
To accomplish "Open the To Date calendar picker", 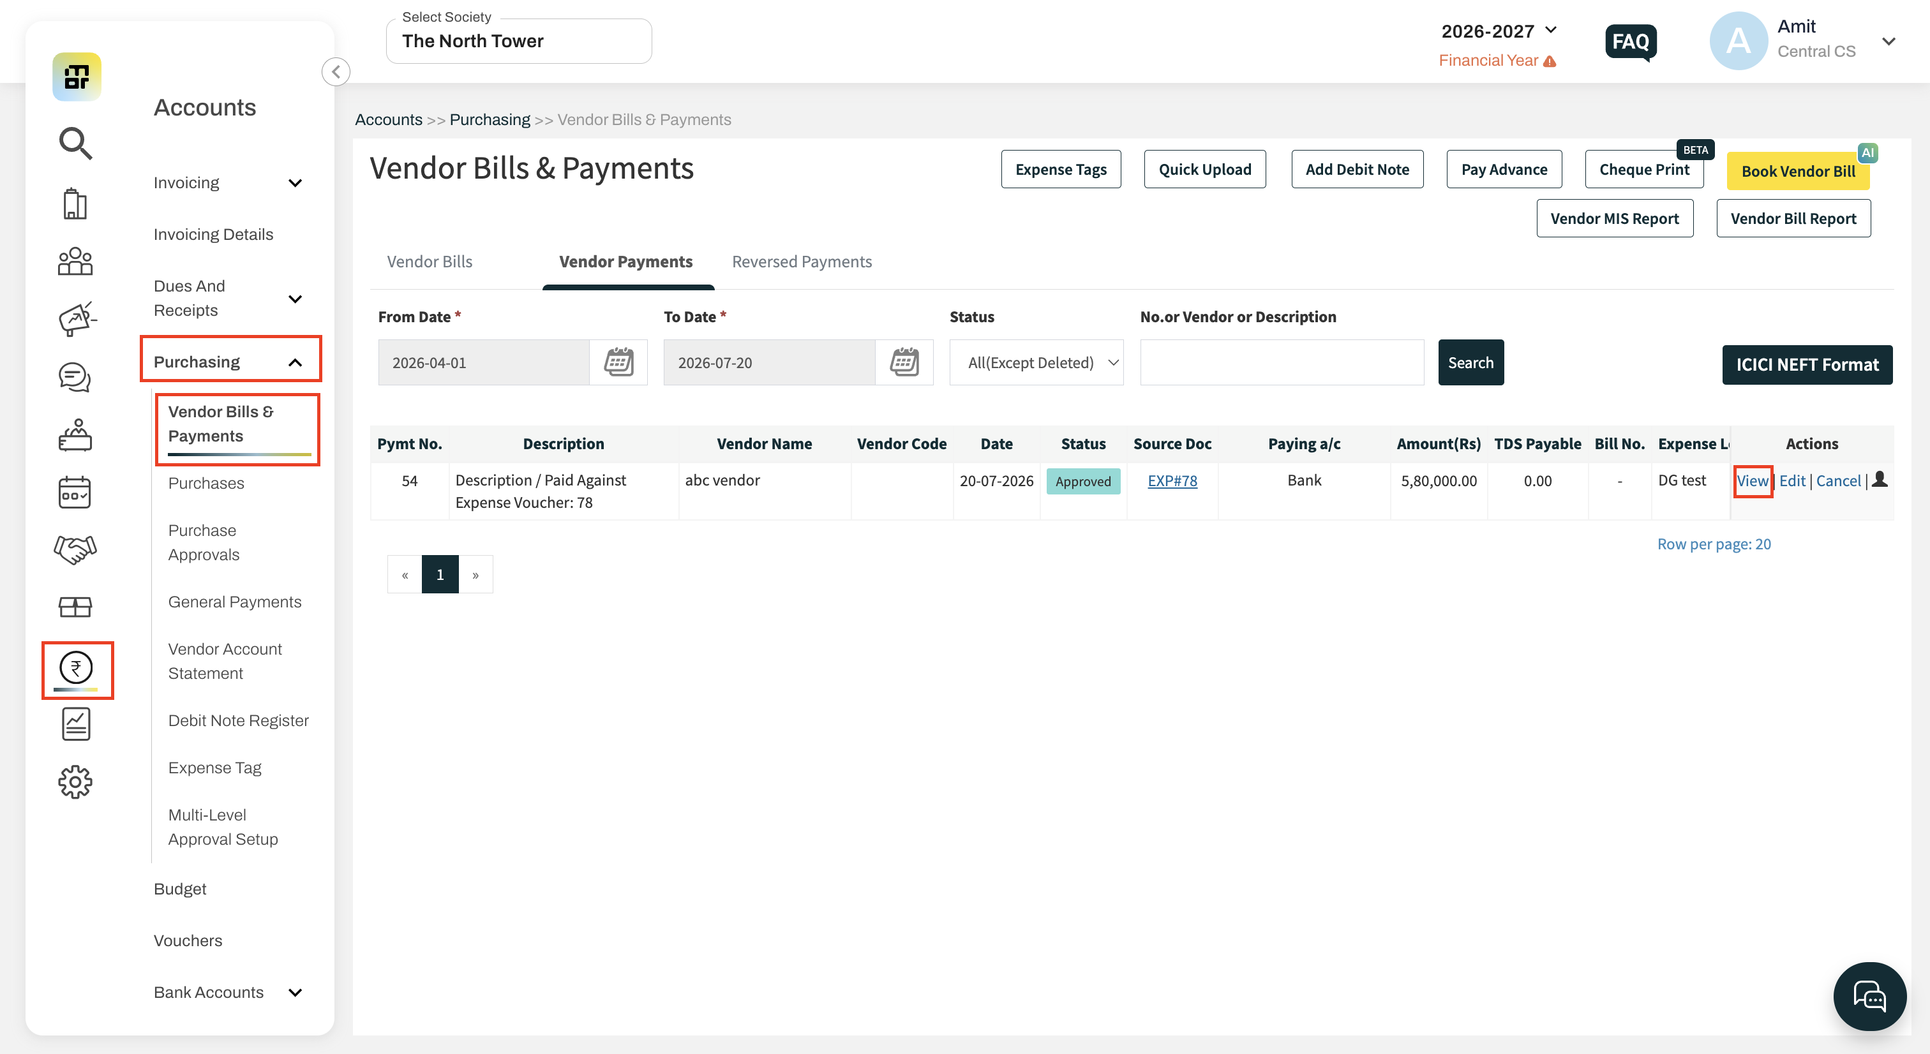I will point(904,362).
